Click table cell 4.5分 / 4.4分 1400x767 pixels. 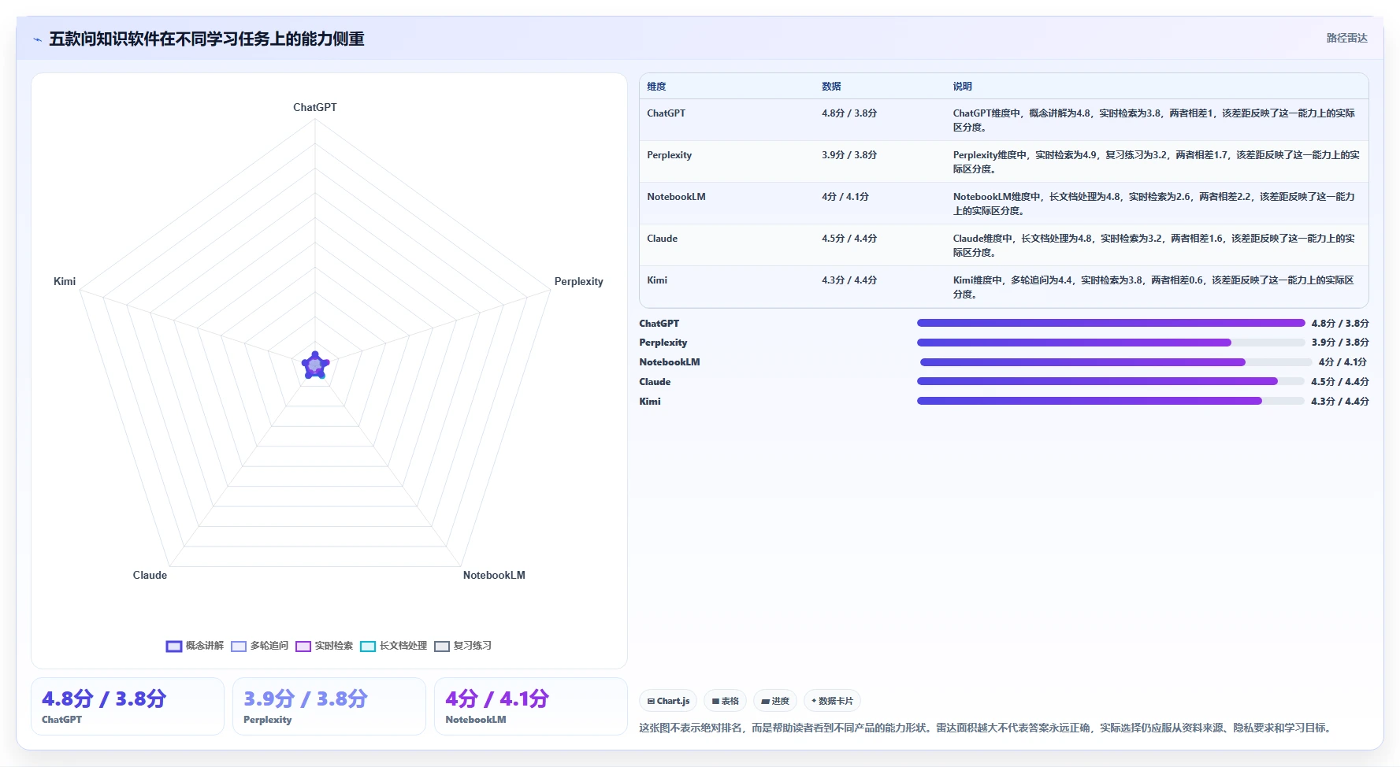click(x=849, y=239)
